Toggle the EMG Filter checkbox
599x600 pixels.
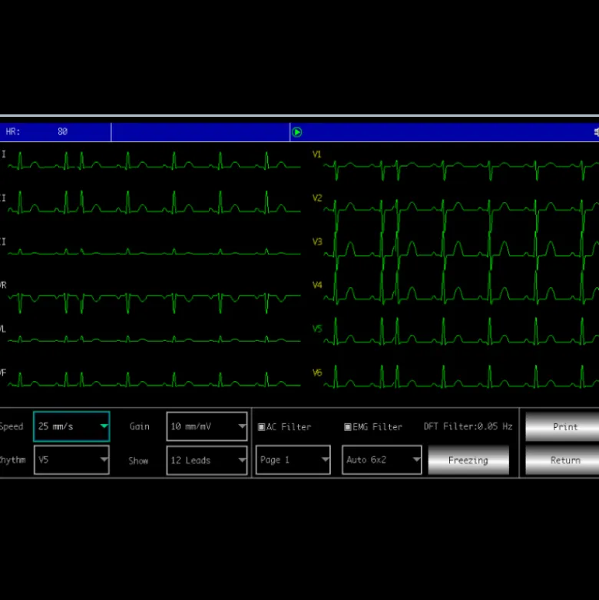coord(348,427)
